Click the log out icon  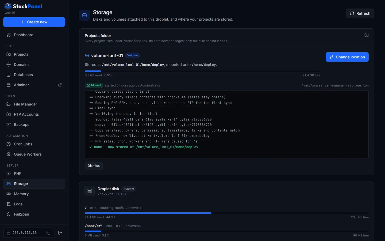60,233
